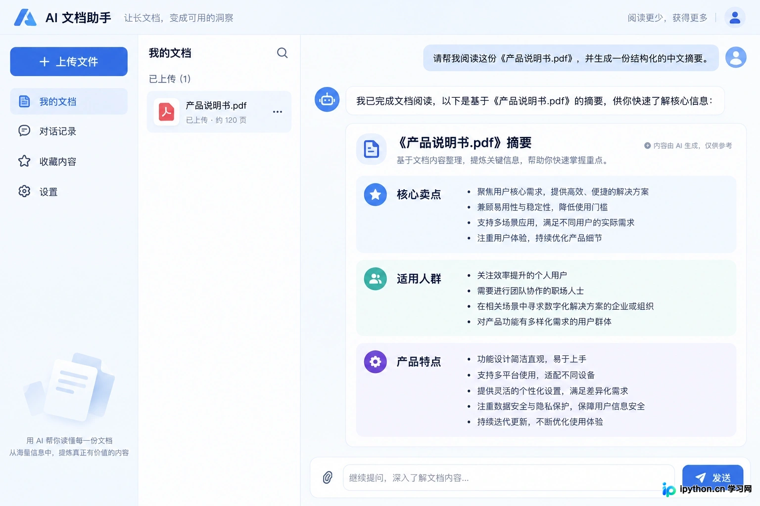Click the 《产品说明书.pdf》摘要 heading
The width and height of the screenshot is (760, 506).
(464, 143)
